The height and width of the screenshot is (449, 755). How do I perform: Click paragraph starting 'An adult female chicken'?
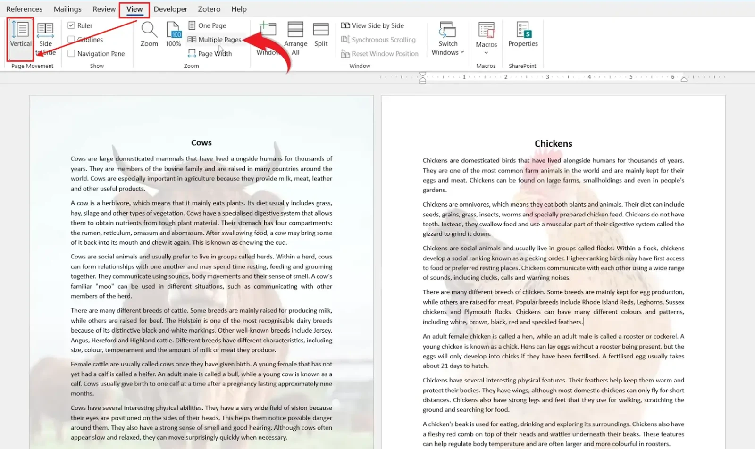(554, 351)
